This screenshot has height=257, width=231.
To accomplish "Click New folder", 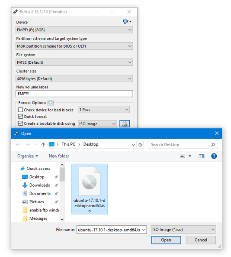I will pyautogui.click(x=59, y=156).
